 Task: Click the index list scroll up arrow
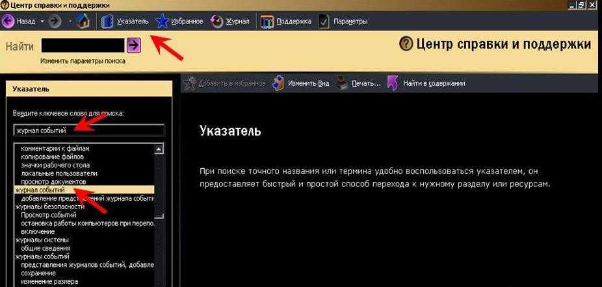pos(159,149)
